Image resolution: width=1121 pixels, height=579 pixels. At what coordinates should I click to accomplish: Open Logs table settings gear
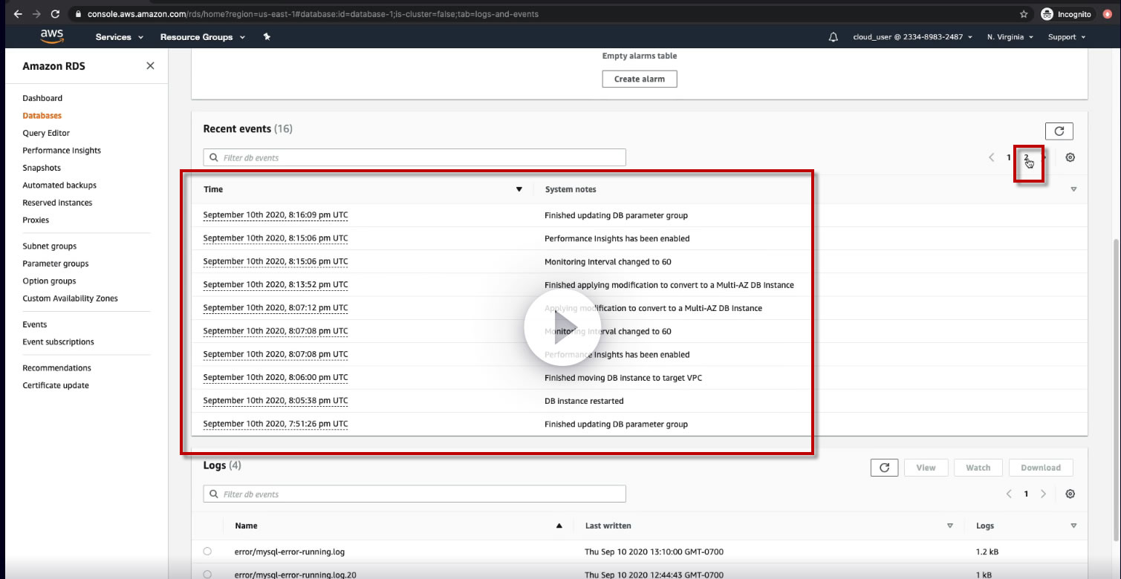click(x=1070, y=494)
